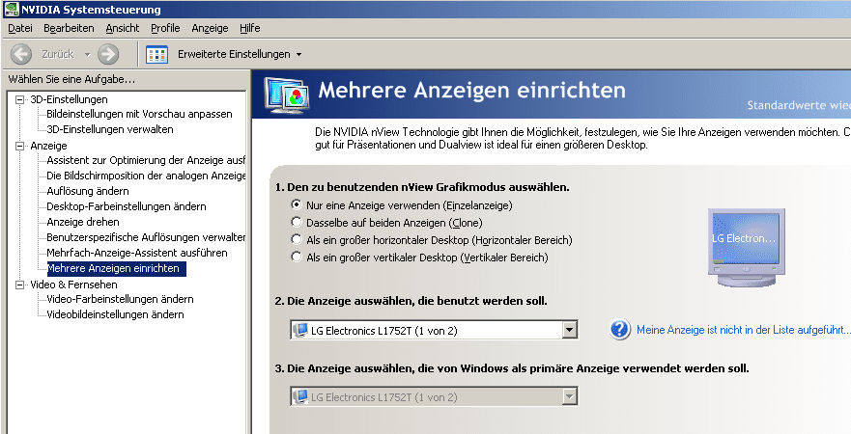Image resolution: width=851 pixels, height=434 pixels.
Task: Collapse the Anzeige tree node
Action: 20,146
